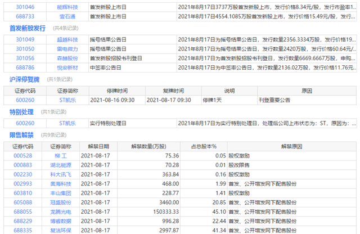Image resolution: width=360 pixels, height=234 pixels.
Task: Open 柳工 stock name link
Action: tap(61, 156)
